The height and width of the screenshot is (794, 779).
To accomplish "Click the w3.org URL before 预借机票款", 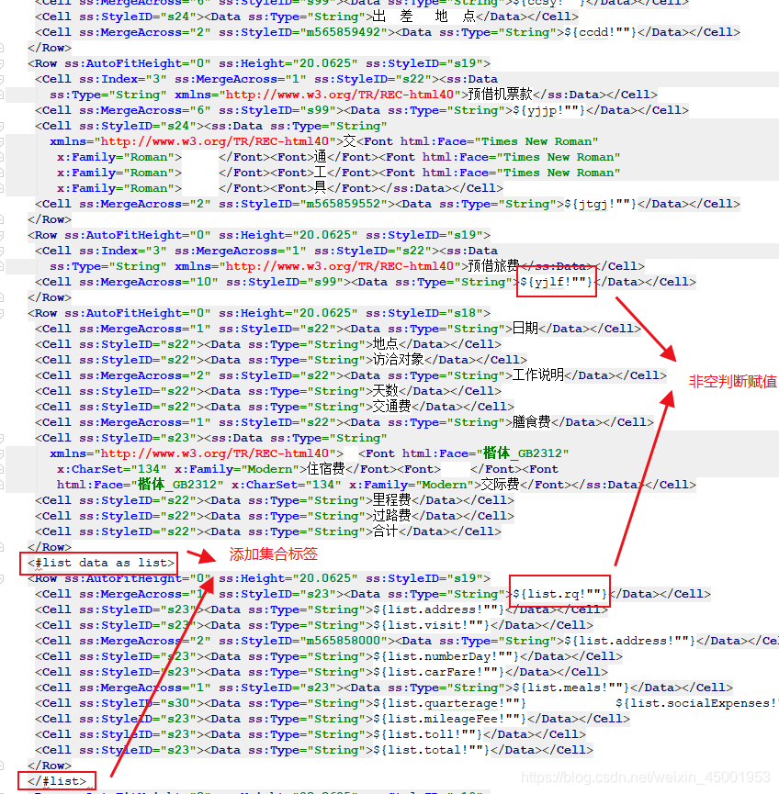I will point(340,95).
